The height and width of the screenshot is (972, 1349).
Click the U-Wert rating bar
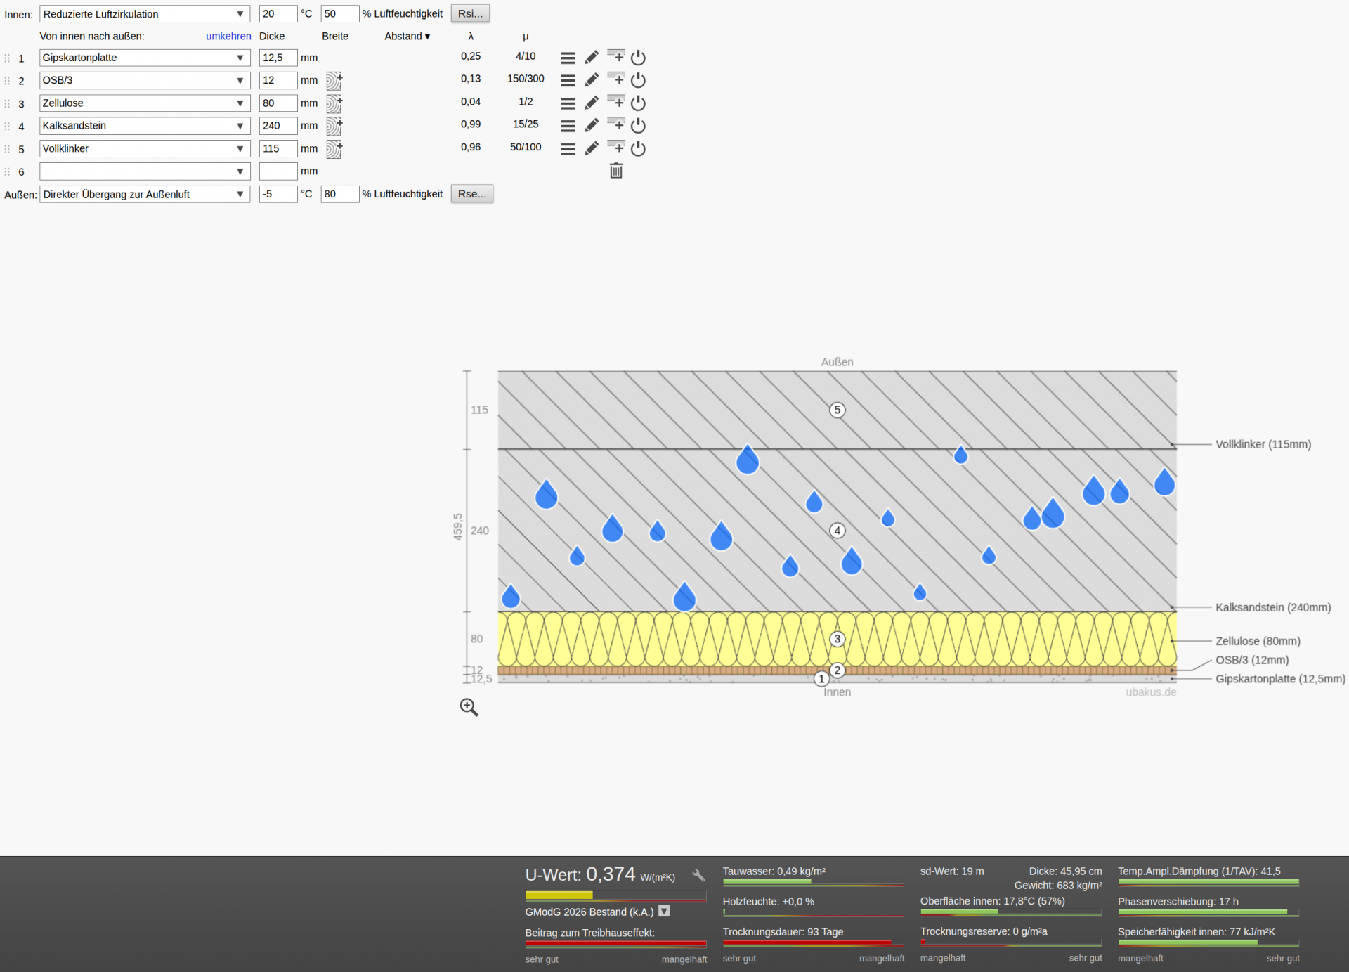[615, 895]
